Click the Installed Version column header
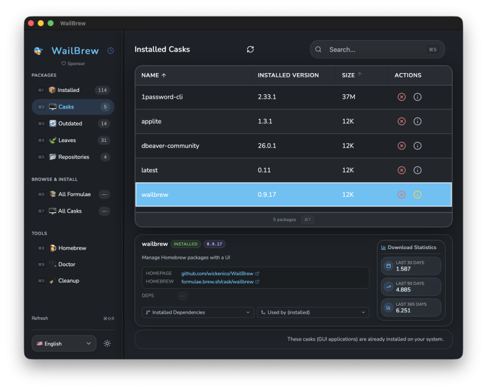 pyautogui.click(x=288, y=76)
